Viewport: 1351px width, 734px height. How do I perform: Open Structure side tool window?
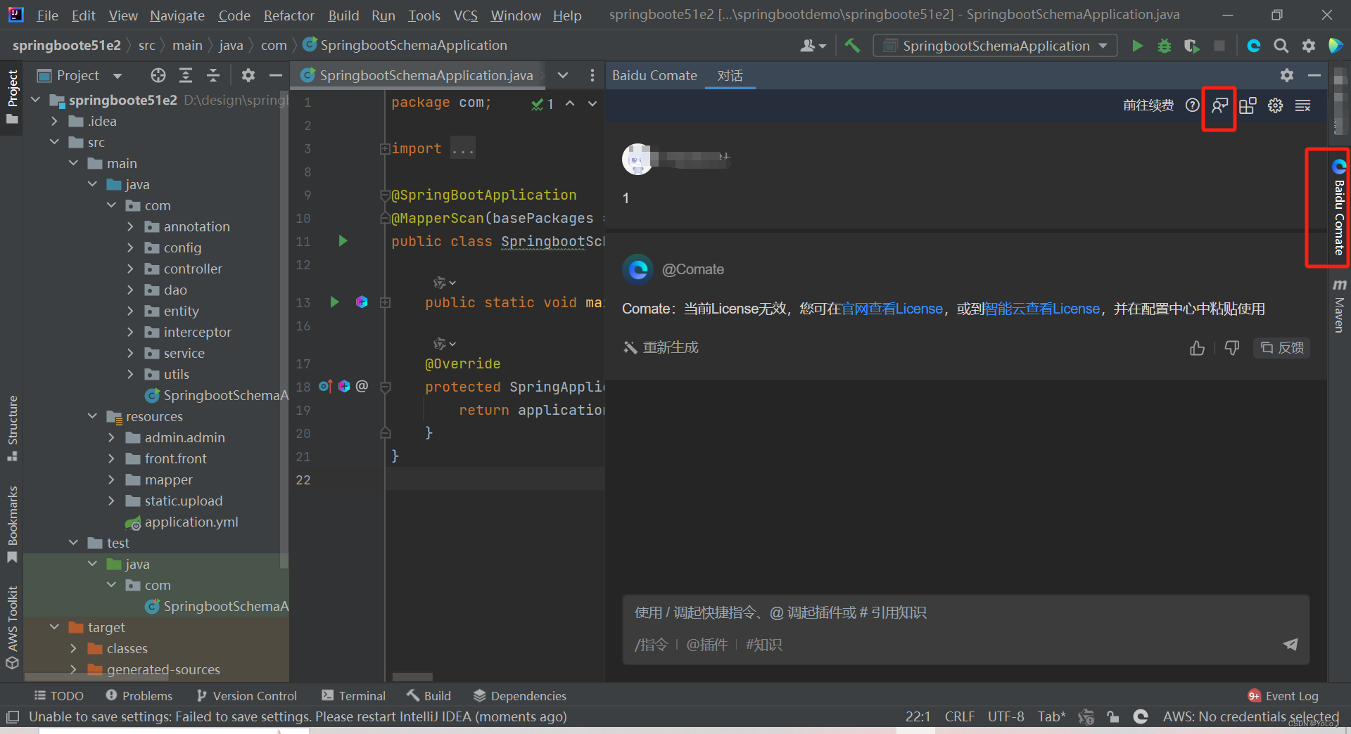pos(12,427)
